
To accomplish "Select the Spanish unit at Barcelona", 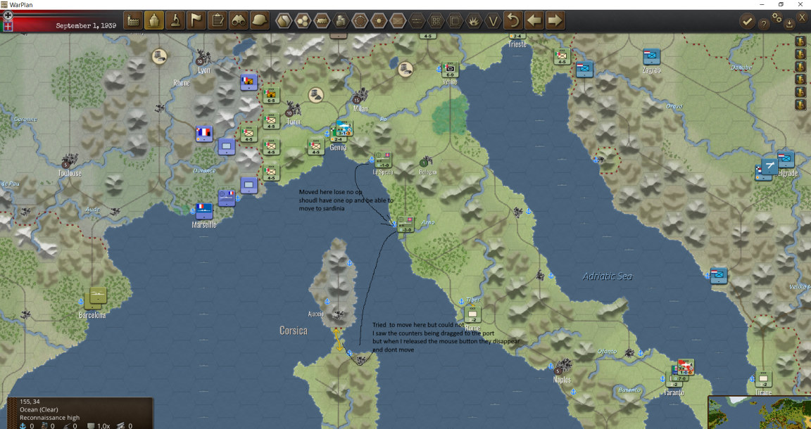I will click(x=96, y=297).
